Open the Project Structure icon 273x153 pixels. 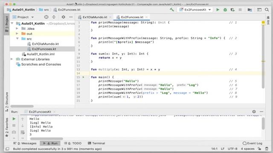[250, 10]
